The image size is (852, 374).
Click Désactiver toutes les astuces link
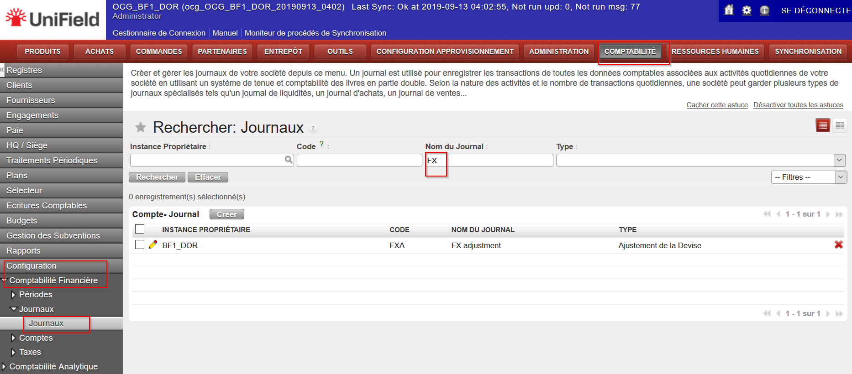(x=798, y=105)
